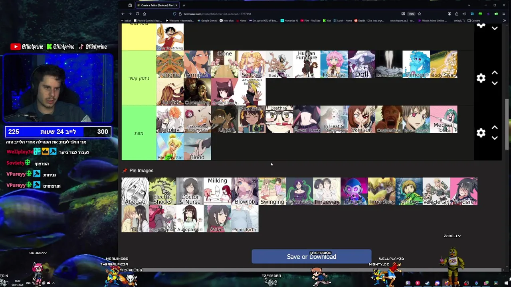Open the firefox view icon left of tabs

[x=130, y=5]
